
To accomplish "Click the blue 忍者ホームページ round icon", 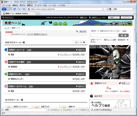I will (6, 50).
